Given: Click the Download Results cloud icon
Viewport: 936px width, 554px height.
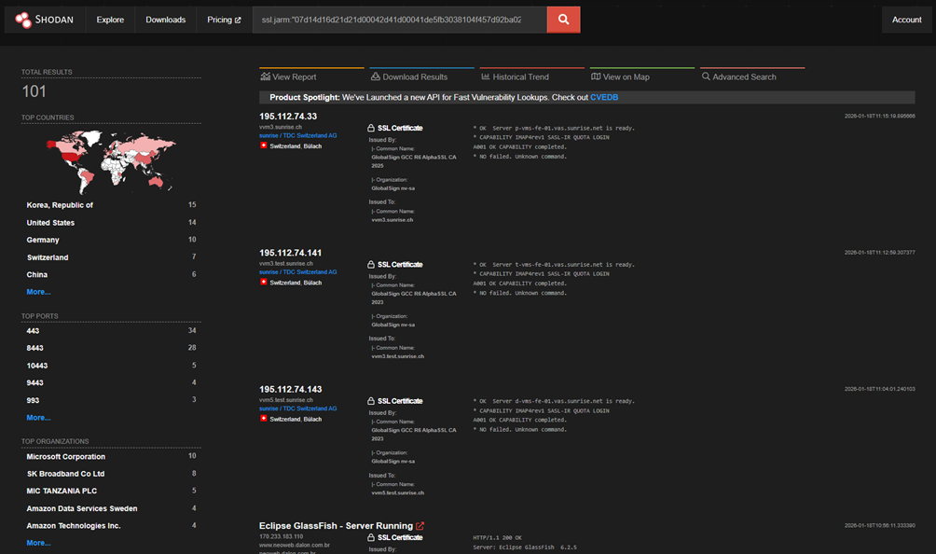Looking at the screenshot, I should 376,76.
